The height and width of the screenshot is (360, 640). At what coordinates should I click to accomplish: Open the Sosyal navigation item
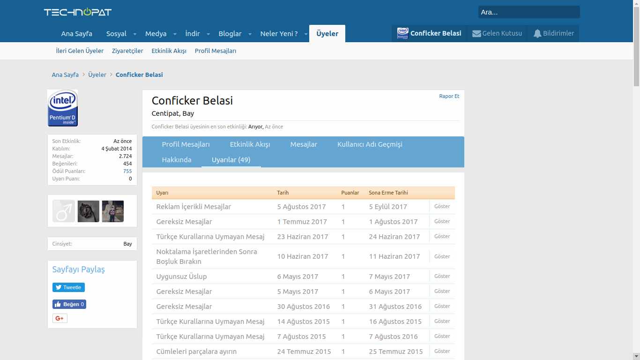tap(116, 34)
